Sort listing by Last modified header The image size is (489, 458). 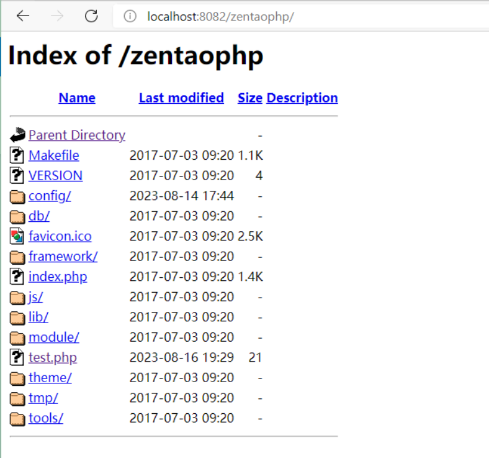coord(181,98)
